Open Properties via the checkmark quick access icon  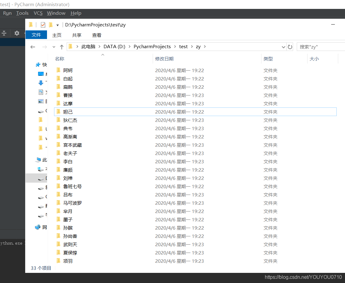[43, 25]
